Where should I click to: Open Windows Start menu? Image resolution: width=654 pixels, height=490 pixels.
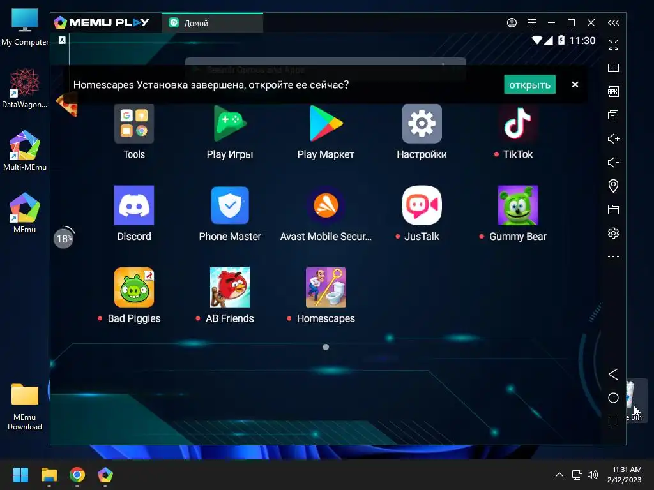tap(20, 475)
